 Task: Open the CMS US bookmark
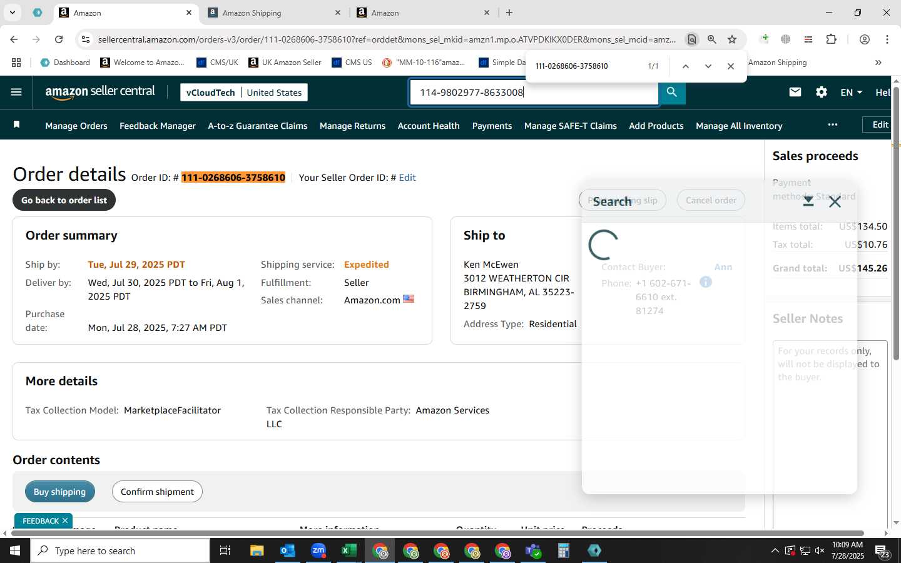[x=352, y=63]
